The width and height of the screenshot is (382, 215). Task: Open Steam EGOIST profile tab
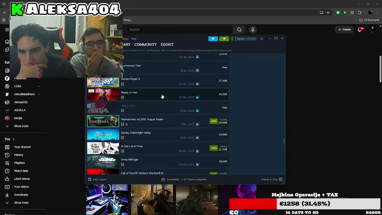[x=167, y=44]
